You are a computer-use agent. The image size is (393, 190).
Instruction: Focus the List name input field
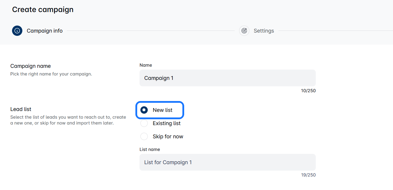coord(228,162)
